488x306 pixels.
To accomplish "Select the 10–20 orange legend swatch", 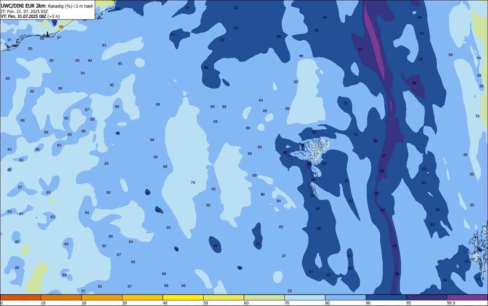I will [x=61, y=297].
